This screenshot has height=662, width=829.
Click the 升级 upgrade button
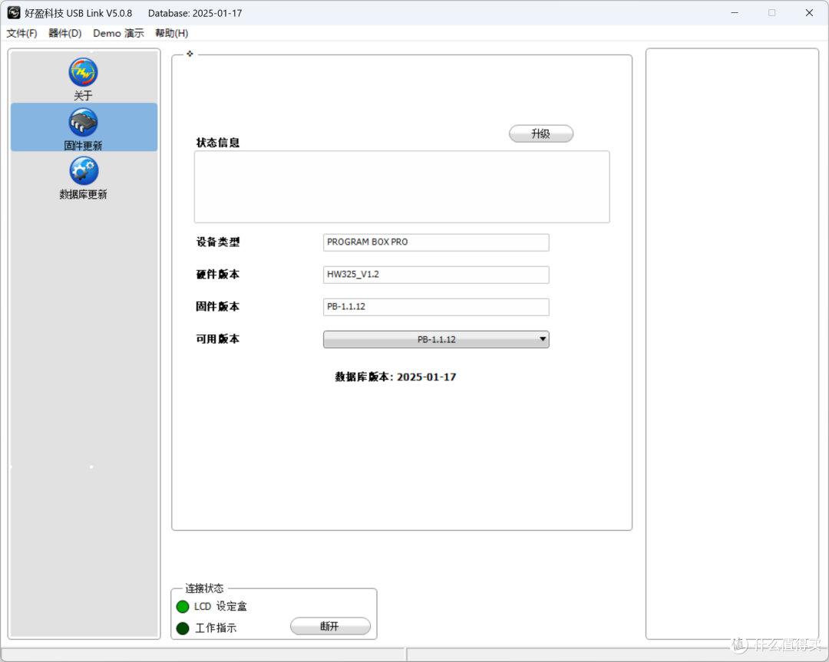pyautogui.click(x=541, y=133)
